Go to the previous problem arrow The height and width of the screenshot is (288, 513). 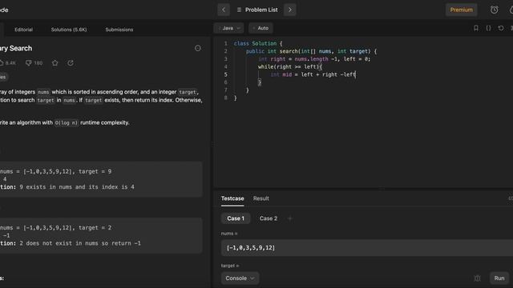pyautogui.click(x=224, y=10)
